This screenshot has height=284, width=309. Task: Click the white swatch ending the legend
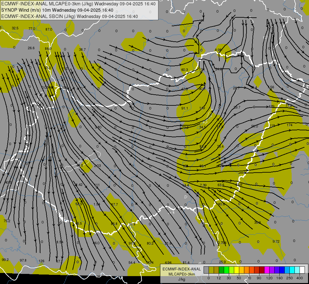pyautogui.click(x=302, y=270)
